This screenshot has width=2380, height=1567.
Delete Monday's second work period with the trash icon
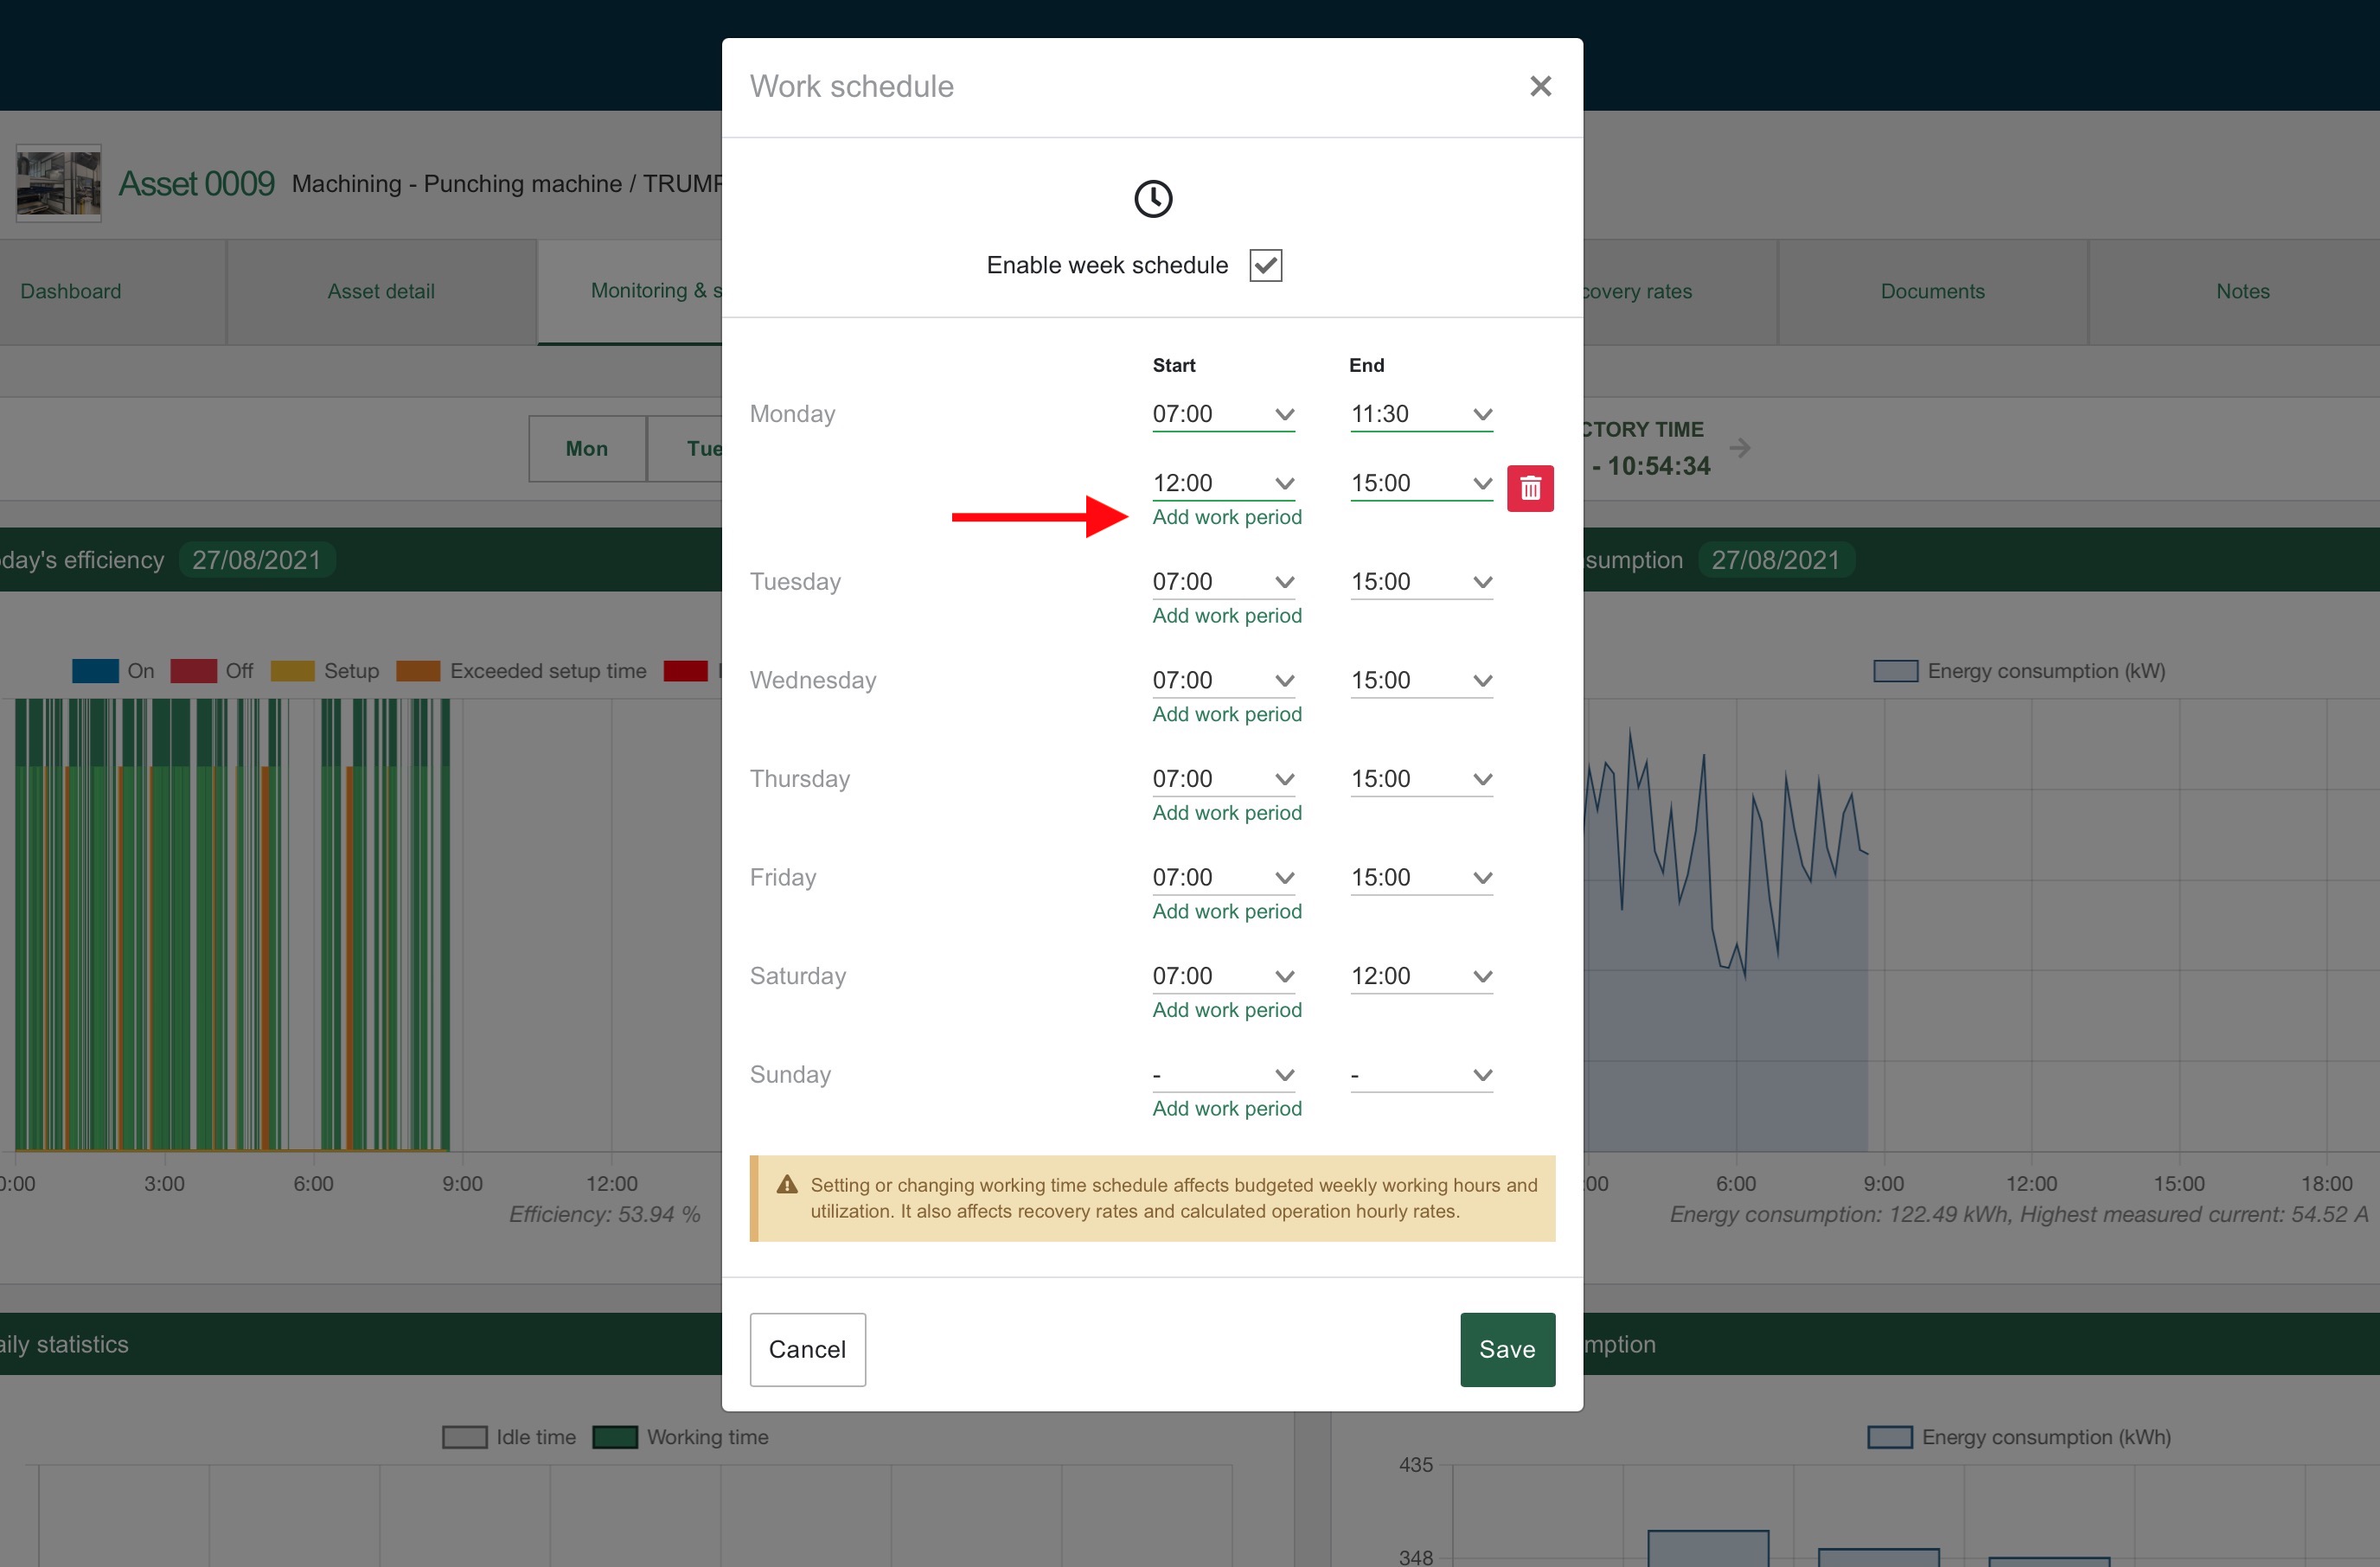tap(1529, 488)
